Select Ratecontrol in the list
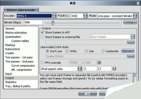This screenshot has height=99, width=141. click(x=12, y=49)
